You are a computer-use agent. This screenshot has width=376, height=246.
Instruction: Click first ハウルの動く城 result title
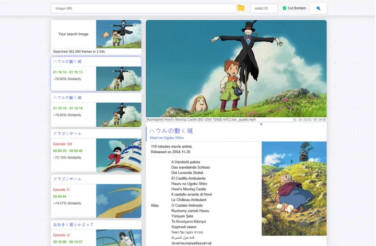click(x=67, y=62)
